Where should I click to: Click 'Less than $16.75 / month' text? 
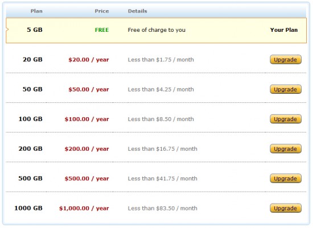[163, 149]
